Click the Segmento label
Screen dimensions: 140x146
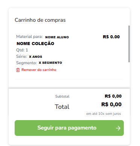[26, 63]
